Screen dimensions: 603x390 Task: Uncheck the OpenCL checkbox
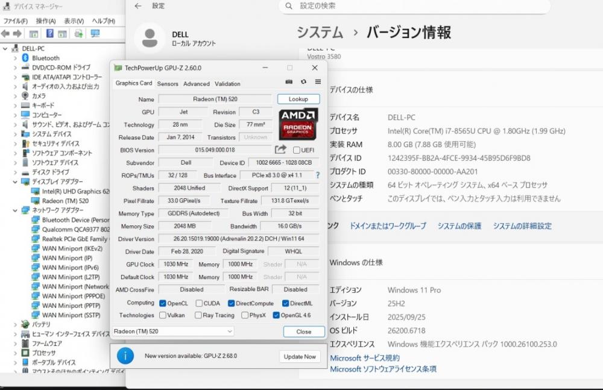coord(163,303)
